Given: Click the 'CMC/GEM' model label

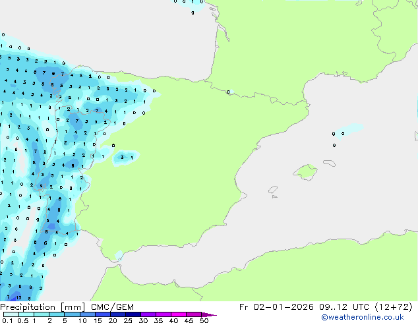Looking at the screenshot, I should (x=112, y=307).
